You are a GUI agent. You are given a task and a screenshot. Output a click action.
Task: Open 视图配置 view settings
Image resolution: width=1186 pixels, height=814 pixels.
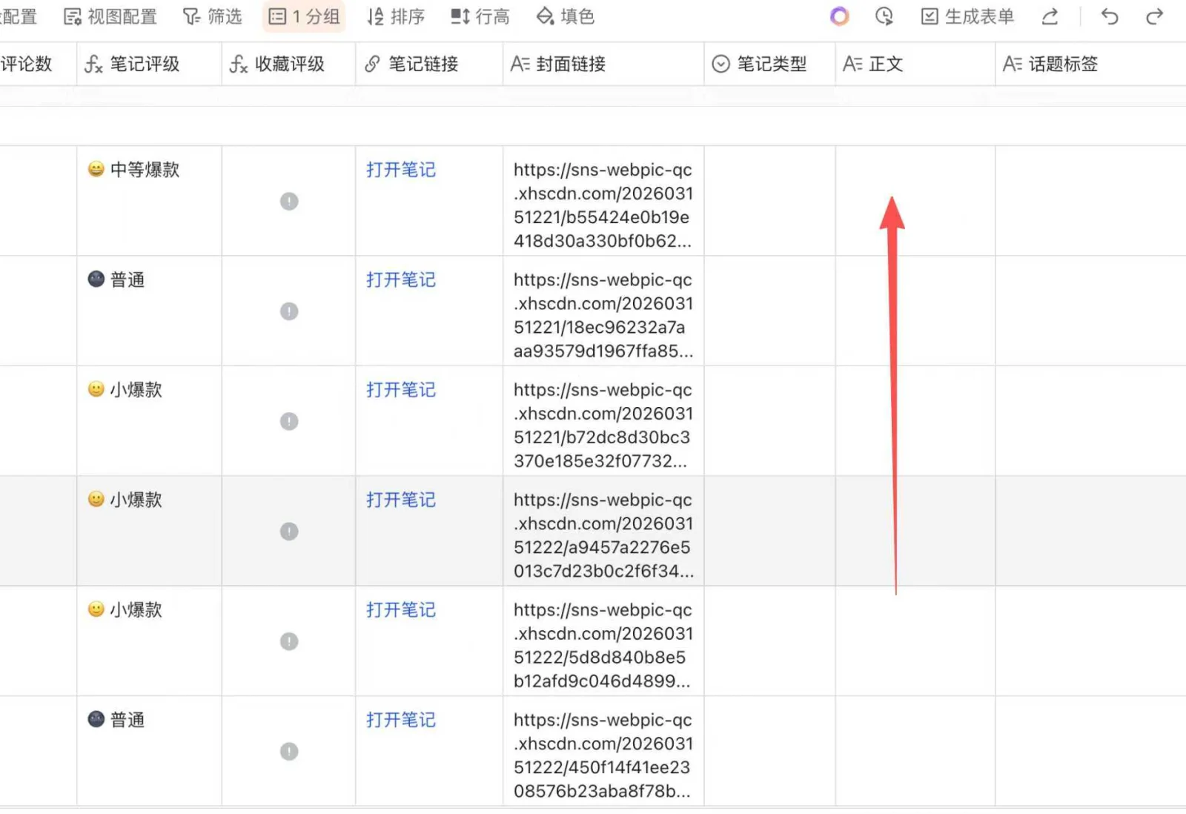(110, 16)
